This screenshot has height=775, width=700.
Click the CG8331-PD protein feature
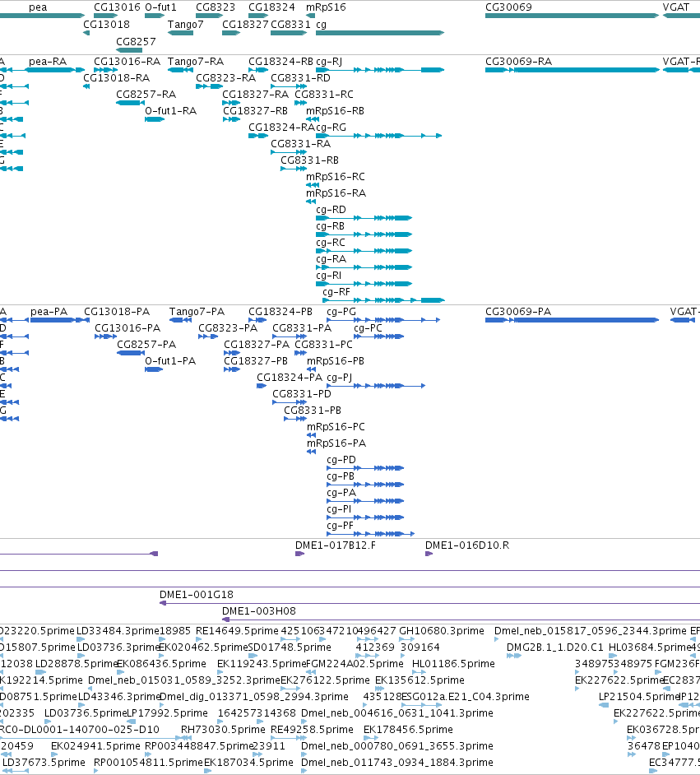[x=290, y=402]
